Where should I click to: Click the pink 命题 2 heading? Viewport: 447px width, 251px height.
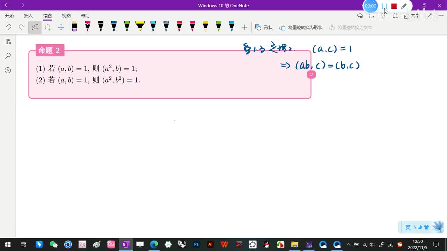click(50, 50)
